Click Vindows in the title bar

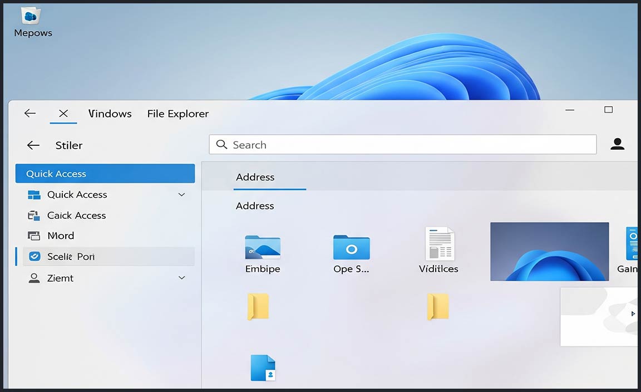coord(110,114)
